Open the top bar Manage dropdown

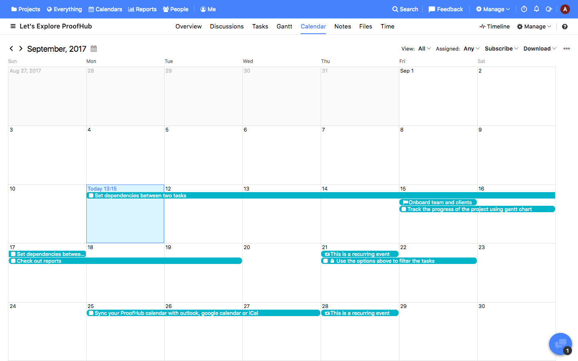tap(493, 9)
